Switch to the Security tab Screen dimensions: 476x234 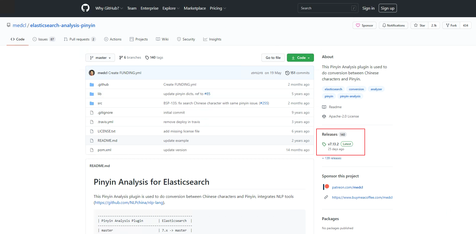[x=186, y=39]
